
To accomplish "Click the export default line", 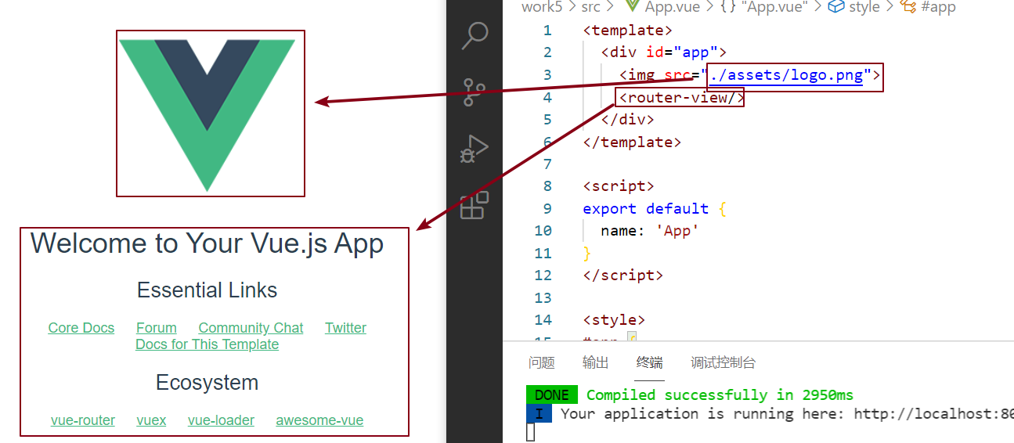I will point(655,209).
